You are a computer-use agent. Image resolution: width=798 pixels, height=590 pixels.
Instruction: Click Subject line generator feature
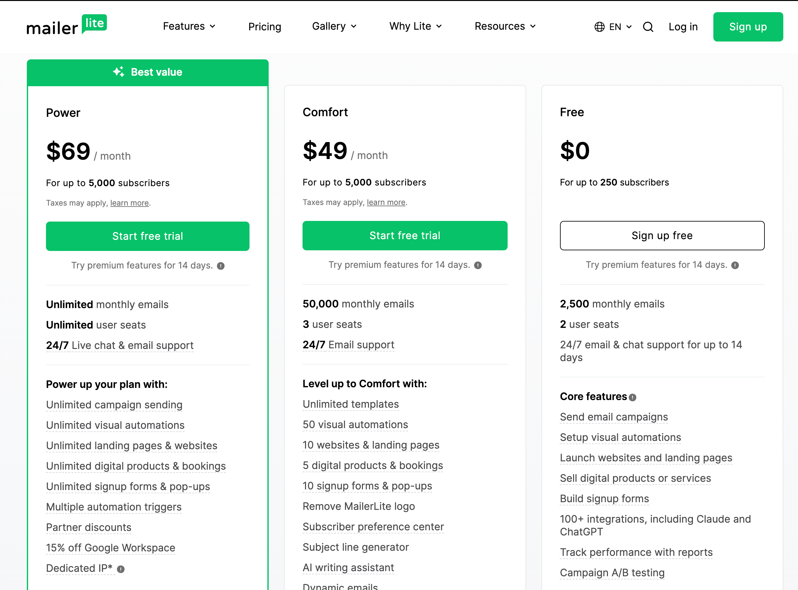pyautogui.click(x=356, y=547)
